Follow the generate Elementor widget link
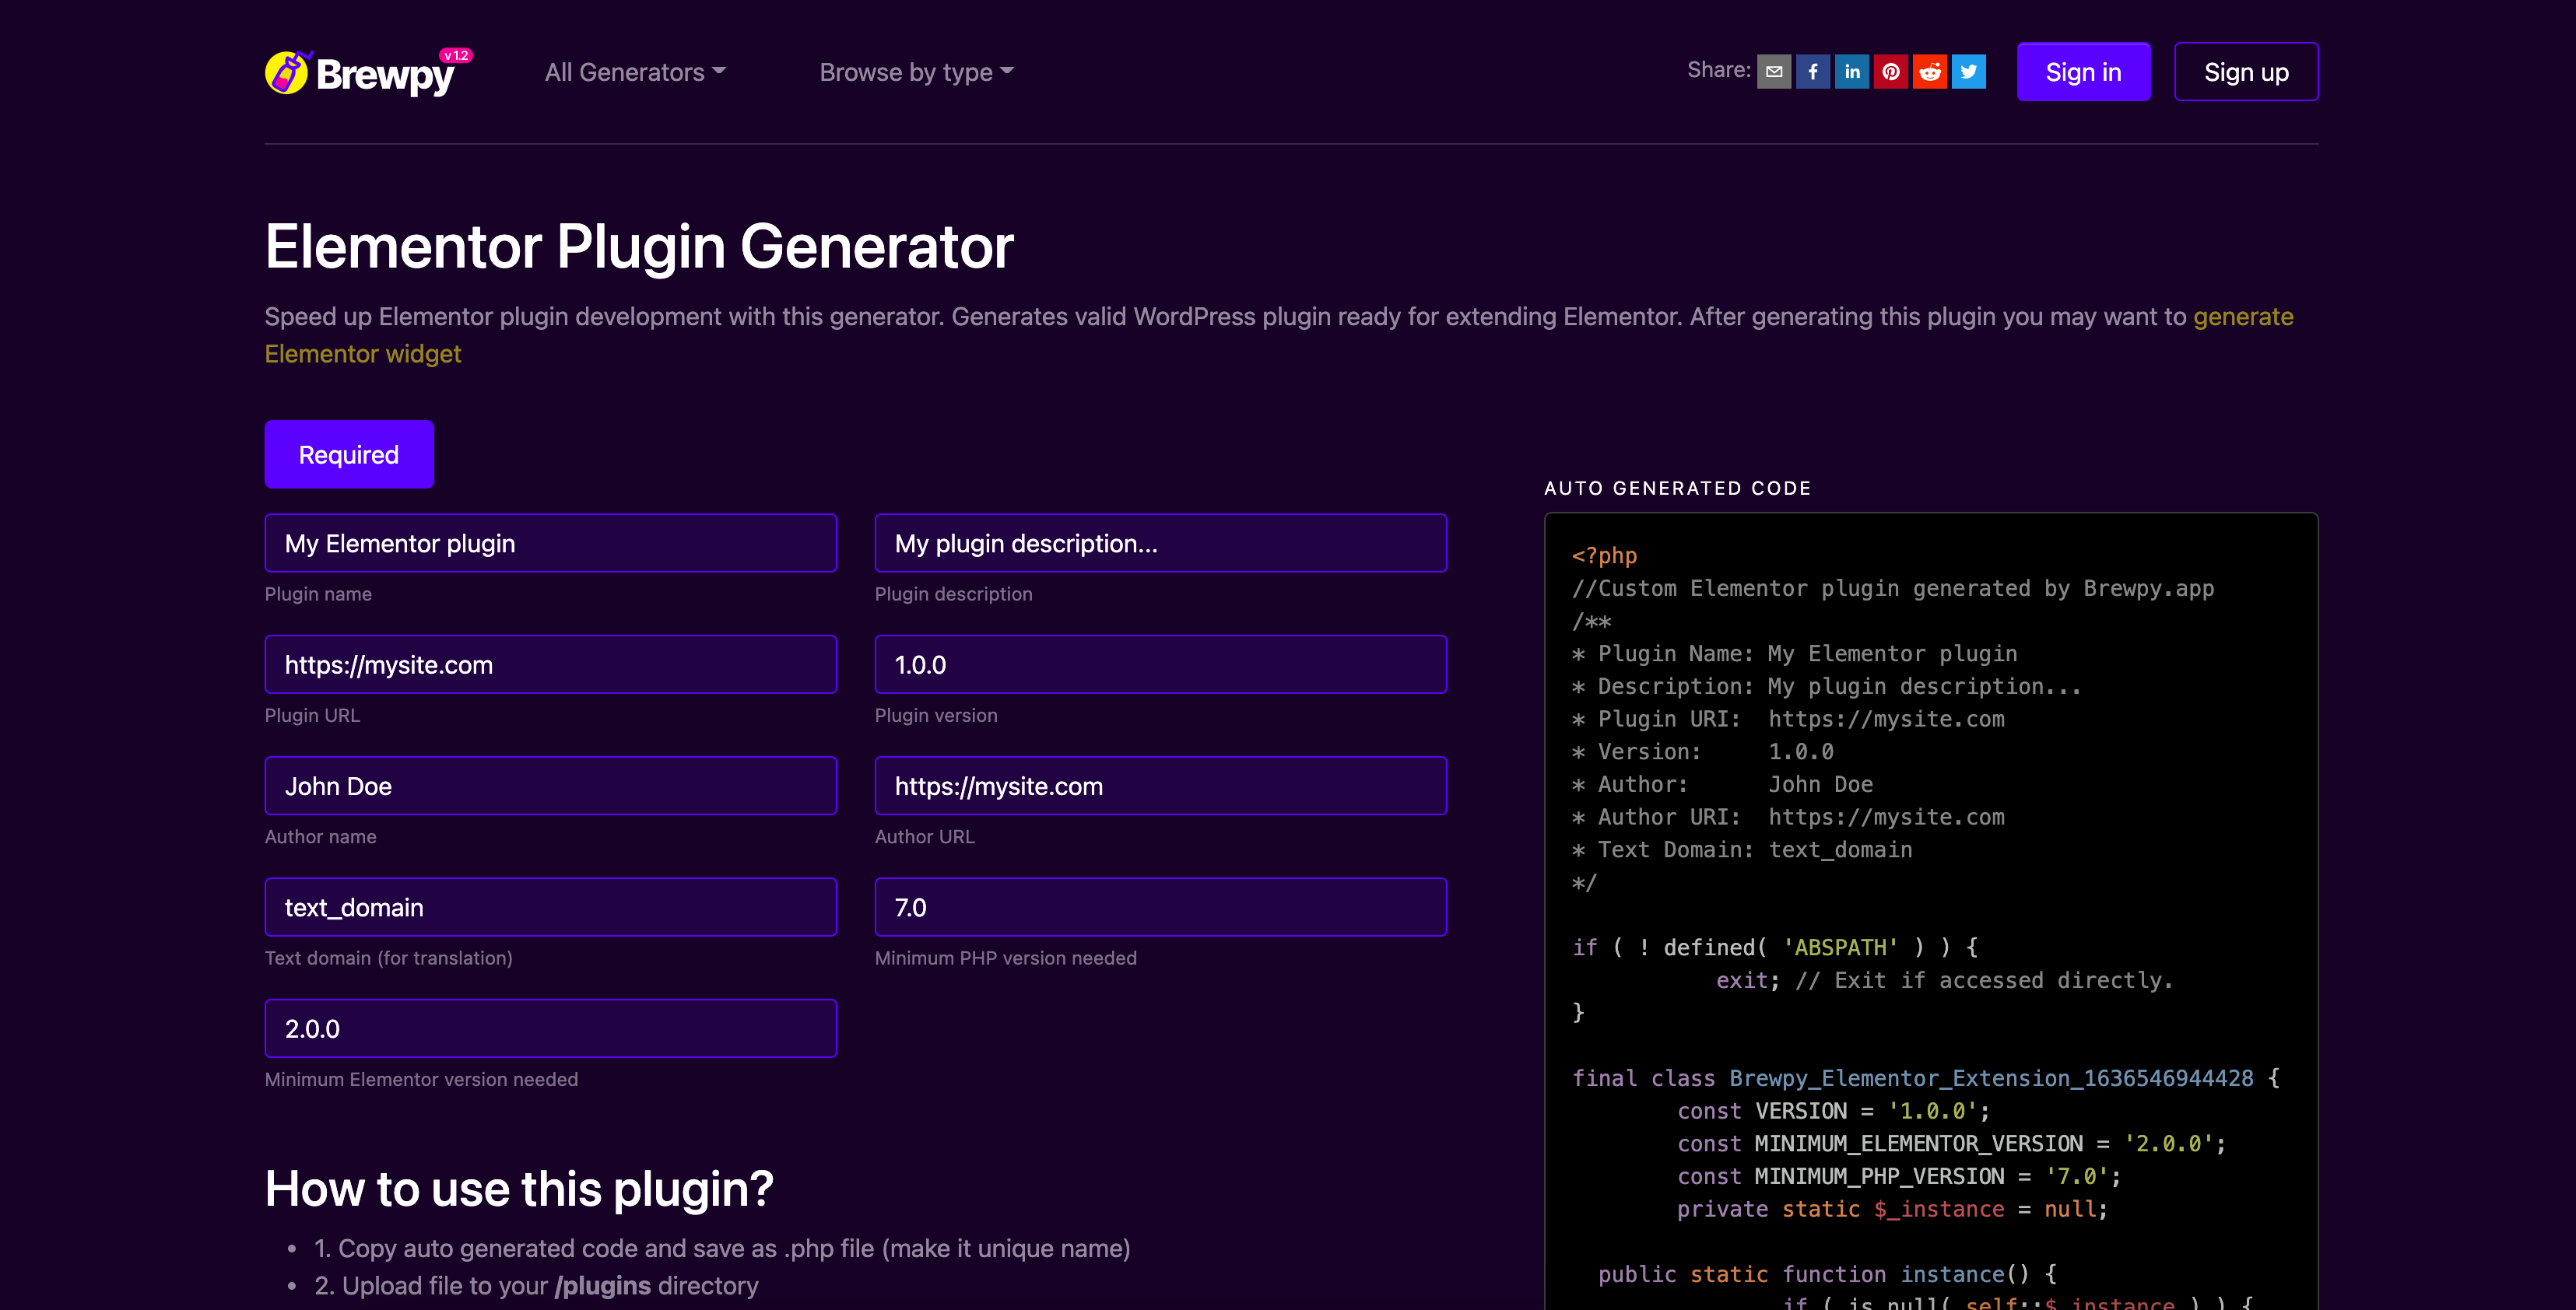 coord(362,354)
